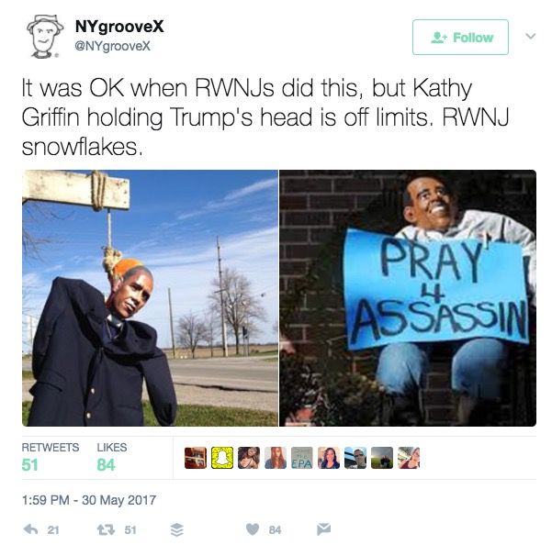Enlarge the Pray 4 Assassin sign photo
This screenshot has width=552, height=545.
coord(408,298)
